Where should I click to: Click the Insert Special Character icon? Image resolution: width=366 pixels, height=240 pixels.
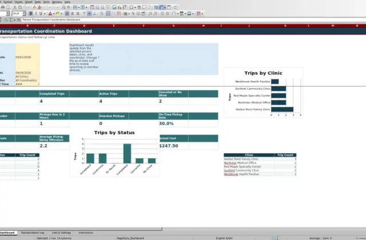pos(132,7)
